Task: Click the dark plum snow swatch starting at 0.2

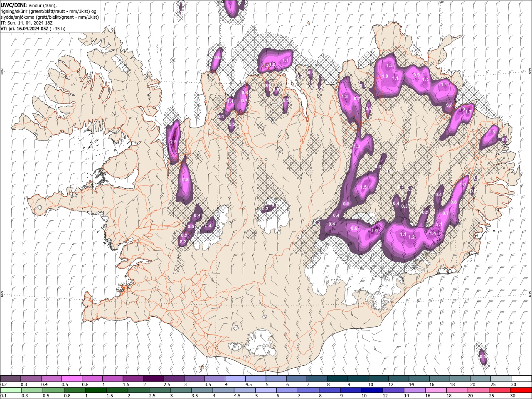Action: [x=10, y=379]
